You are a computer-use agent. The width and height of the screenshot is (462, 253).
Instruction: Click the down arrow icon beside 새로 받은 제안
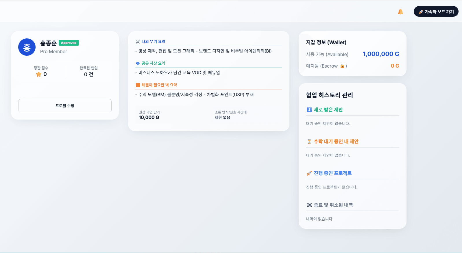pos(309,110)
